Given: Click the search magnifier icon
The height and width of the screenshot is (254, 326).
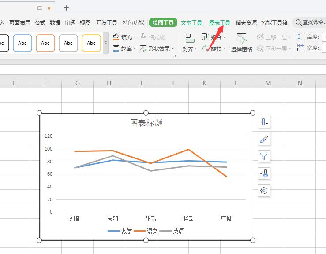Looking at the screenshot, I should [x=298, y=22].
